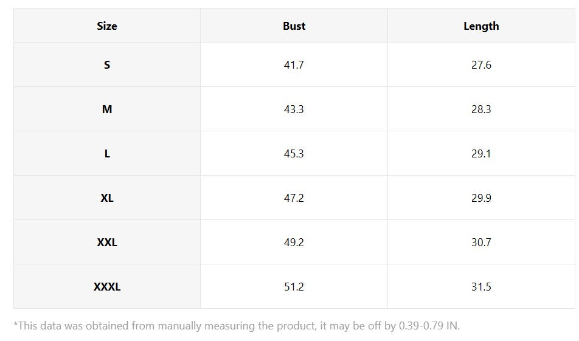Select the L size row label

pos(107,154)
